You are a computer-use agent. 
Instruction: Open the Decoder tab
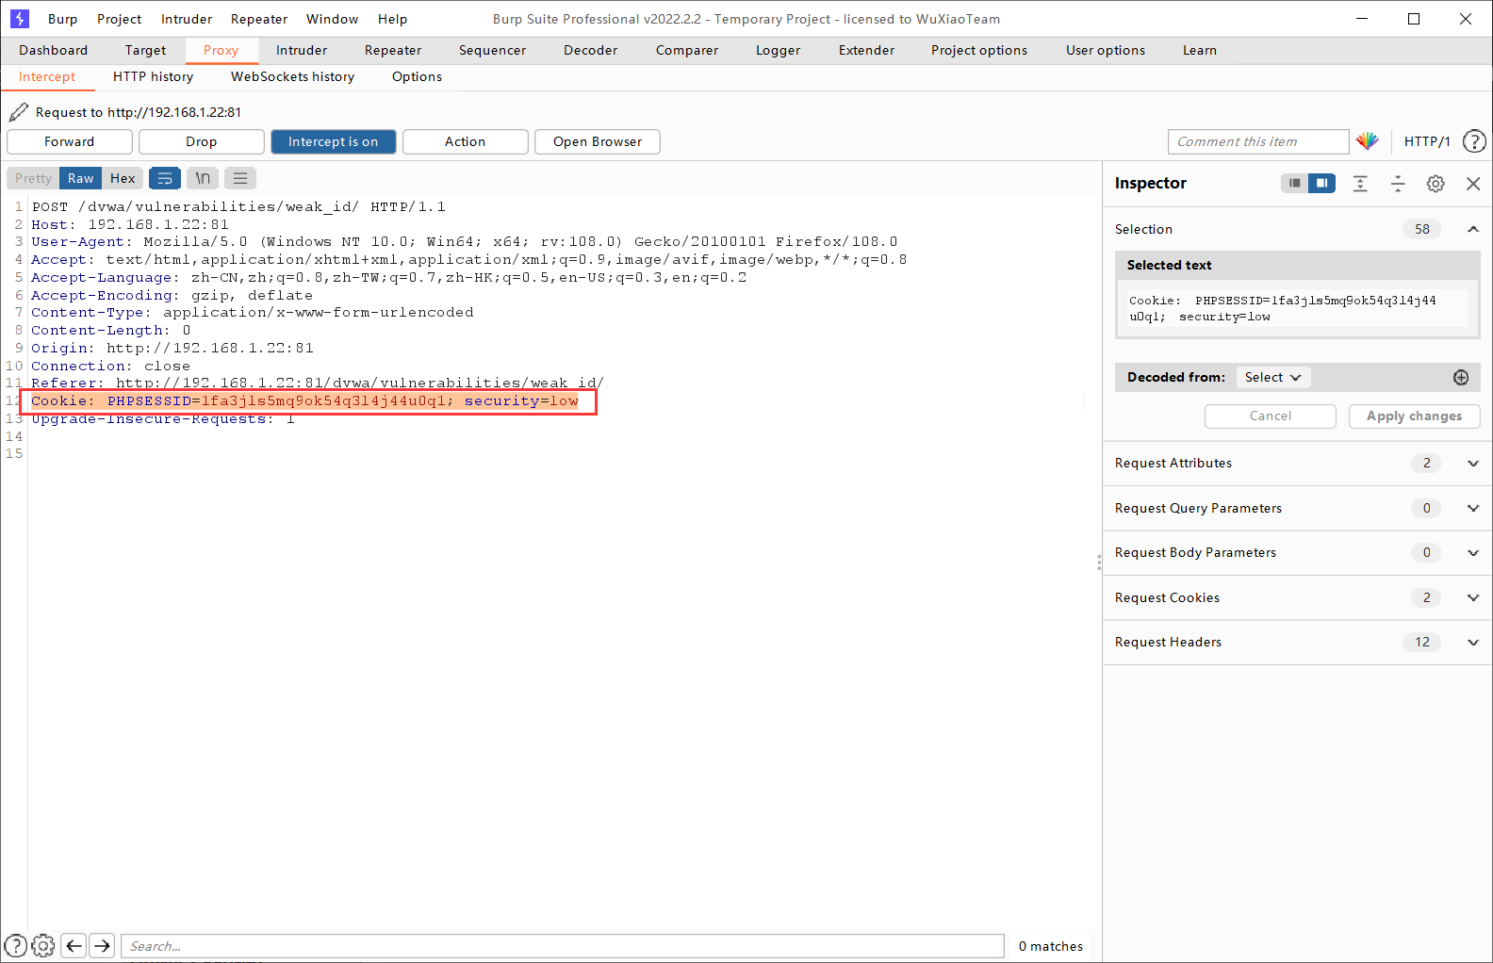click(x=591, y=51)
